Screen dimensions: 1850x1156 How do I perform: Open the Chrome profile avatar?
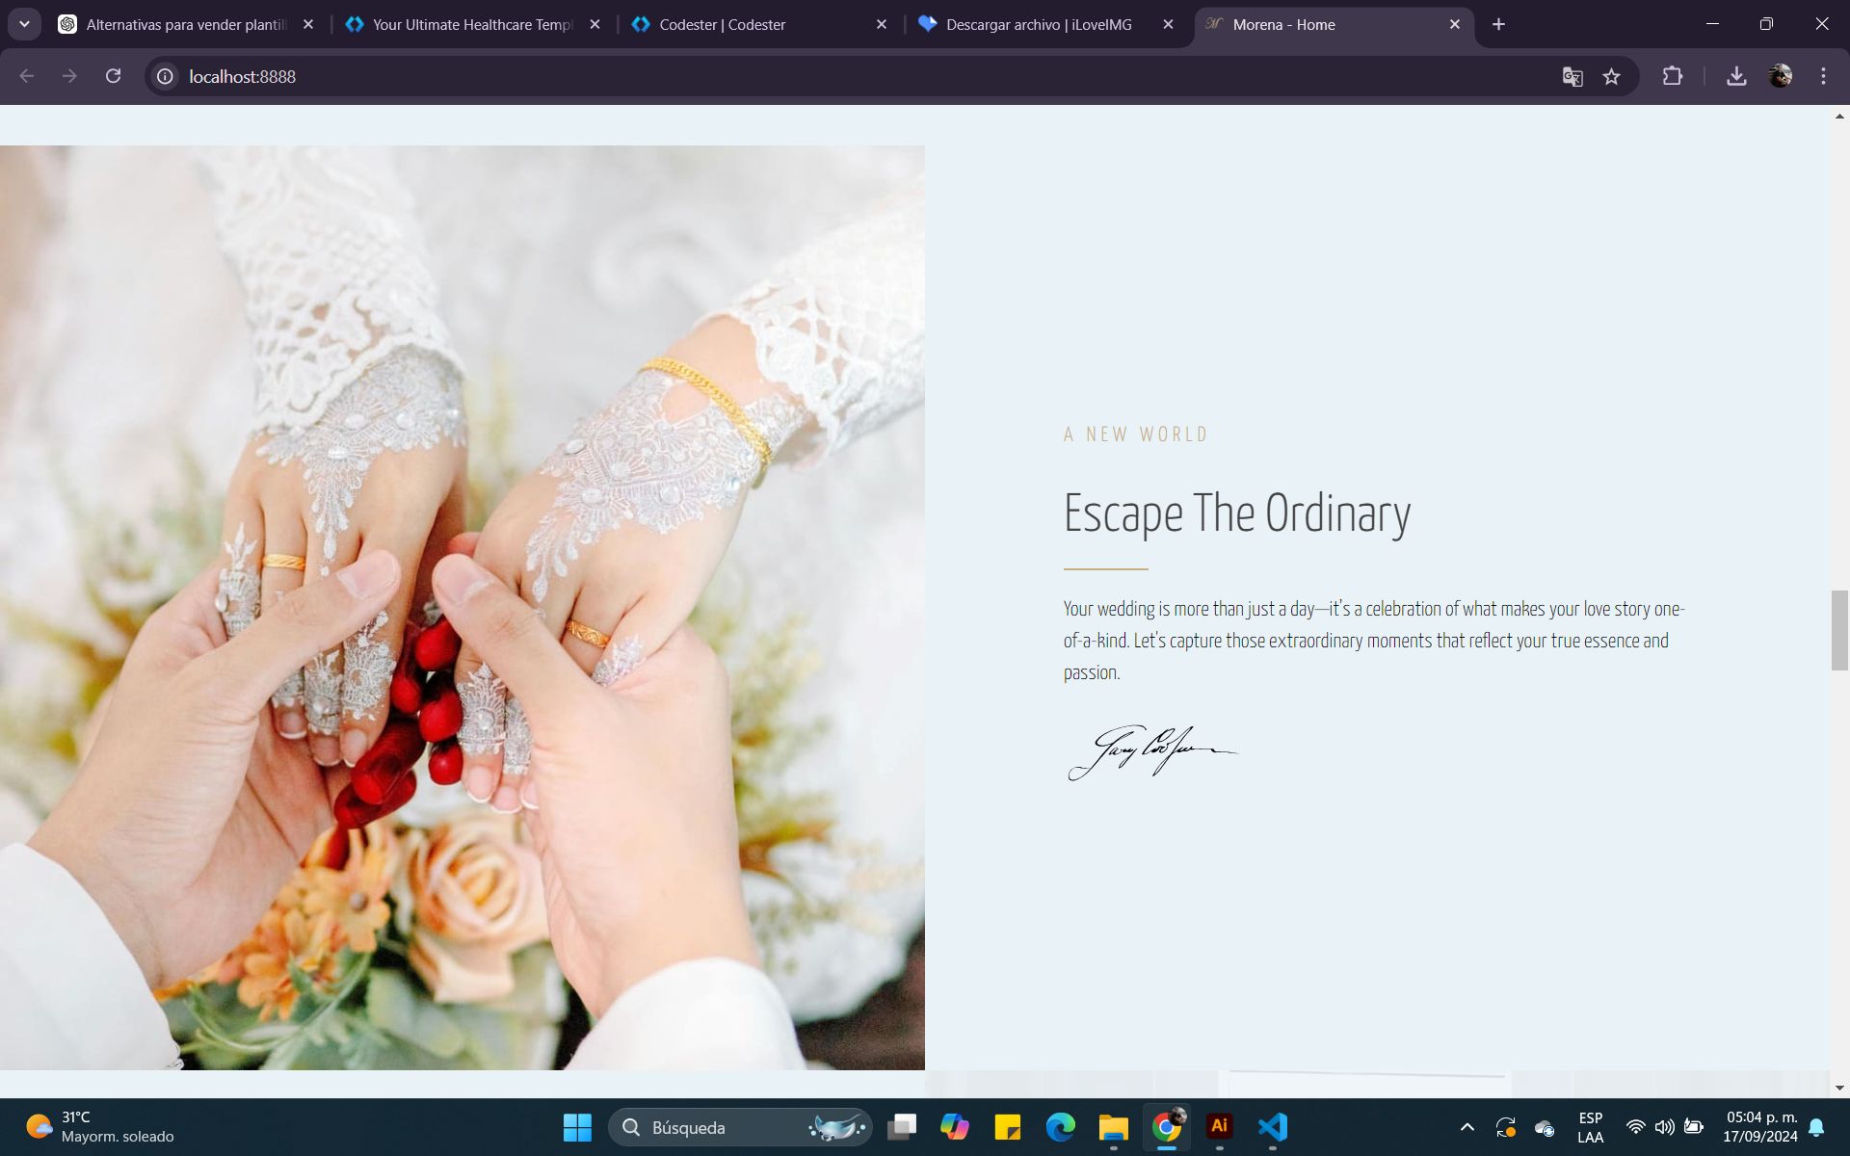[1780, 76]
